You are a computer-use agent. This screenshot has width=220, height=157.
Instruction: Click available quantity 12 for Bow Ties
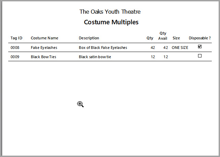coord(166,57)
